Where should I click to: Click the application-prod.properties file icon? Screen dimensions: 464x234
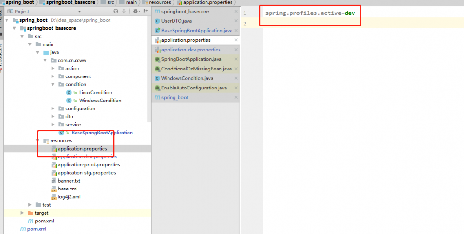tap(54, 165)
